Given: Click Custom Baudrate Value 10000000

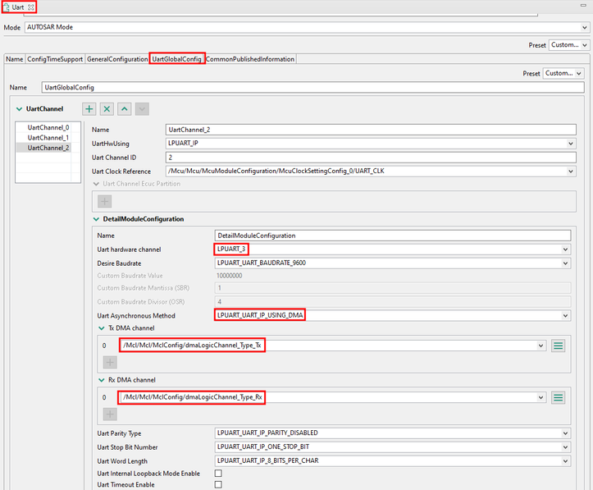Looking at the screenshot, I should (x=229, y=276).
